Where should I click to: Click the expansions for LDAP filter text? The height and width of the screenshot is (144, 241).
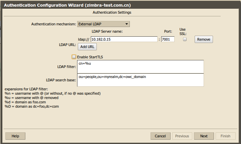click(26, 89)
